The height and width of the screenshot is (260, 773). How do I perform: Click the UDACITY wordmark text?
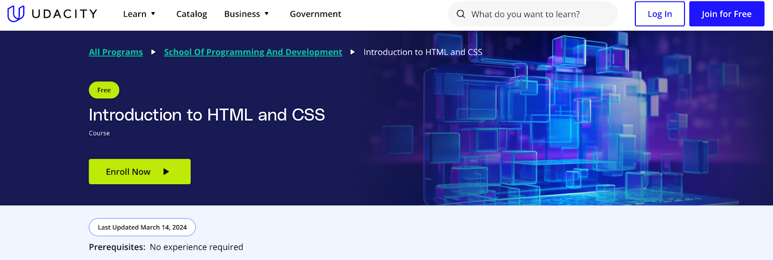[x=65, y=14]
